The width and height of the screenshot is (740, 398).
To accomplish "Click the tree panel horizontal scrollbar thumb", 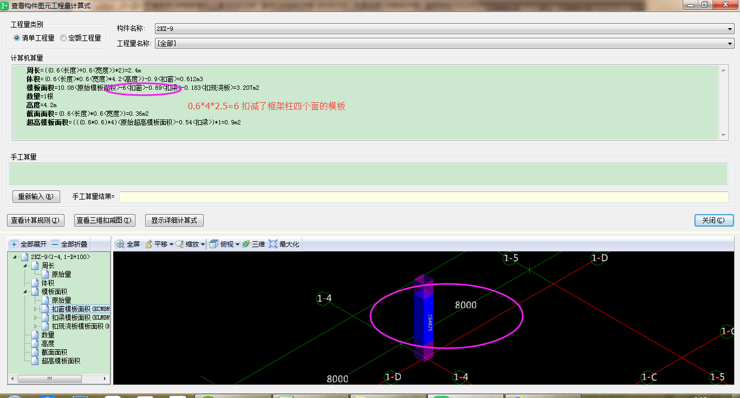I will click(x=49, y=379).
